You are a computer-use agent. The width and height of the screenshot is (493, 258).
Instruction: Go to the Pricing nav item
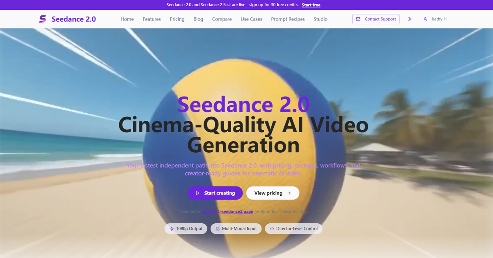click(177, 19)
